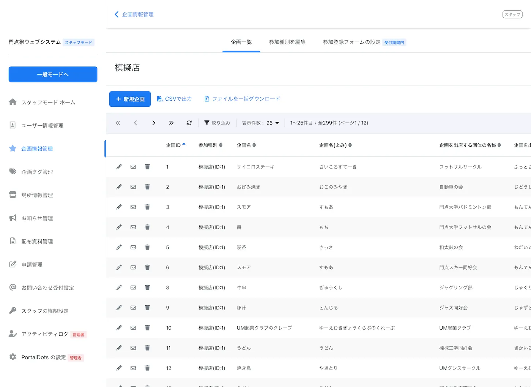The width and height of the screenshot is (531, 387).
Task: Open 参加登録フォームの設定 tab
Action: pyautogui.click(x=364, y=42)
